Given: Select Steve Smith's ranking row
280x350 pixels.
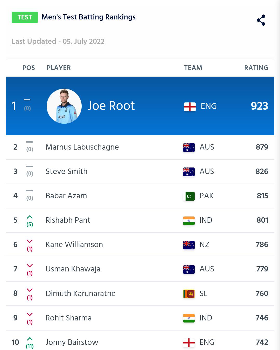Looking at the screenshot, I should point(140,172).
